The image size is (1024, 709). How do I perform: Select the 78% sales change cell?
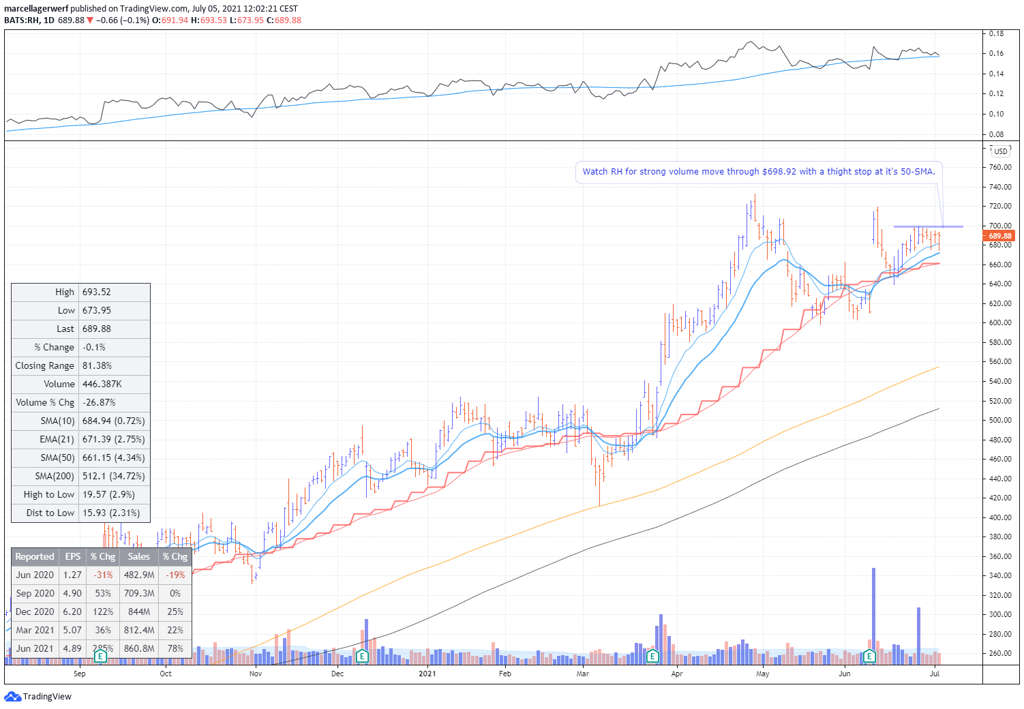[x=175, y=648]
